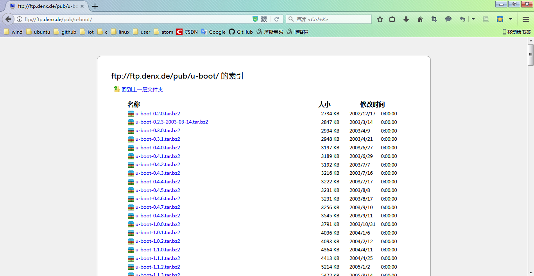Click u-boot-0.3.1.tar.bz2 link

point(158,139)
